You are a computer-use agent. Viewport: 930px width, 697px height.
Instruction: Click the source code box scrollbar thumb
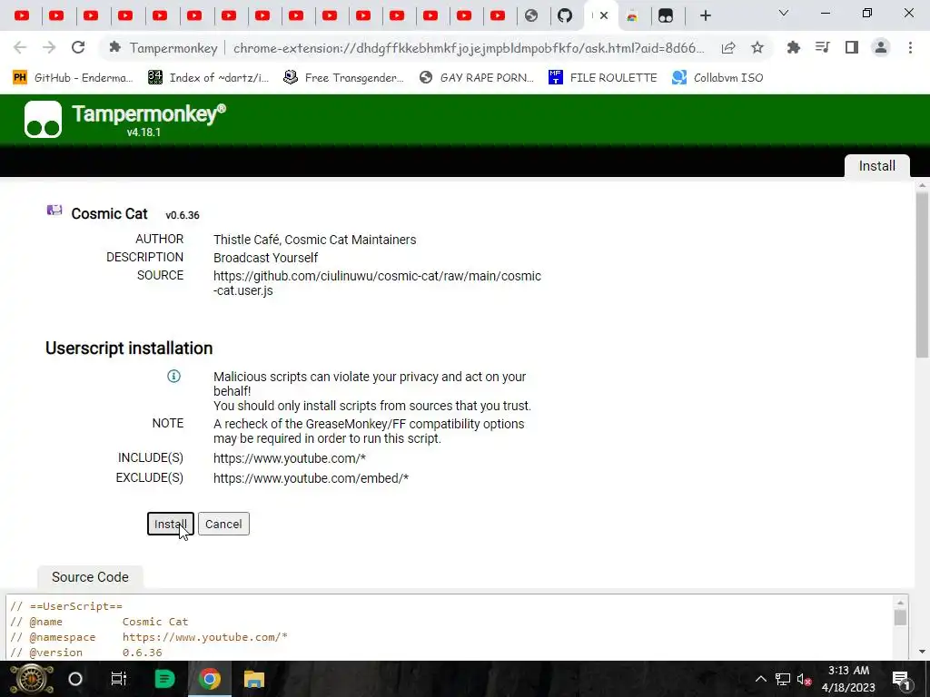tap(900, 617)
